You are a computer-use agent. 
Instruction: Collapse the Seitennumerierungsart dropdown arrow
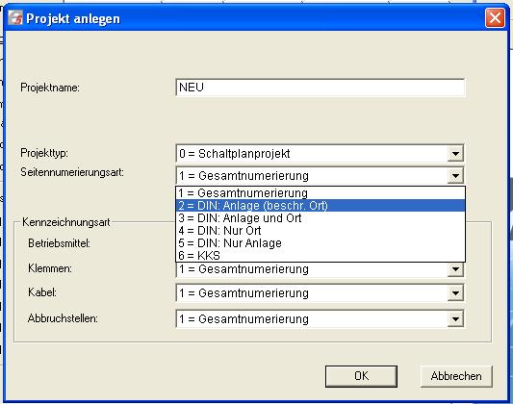tap(455, 176)
